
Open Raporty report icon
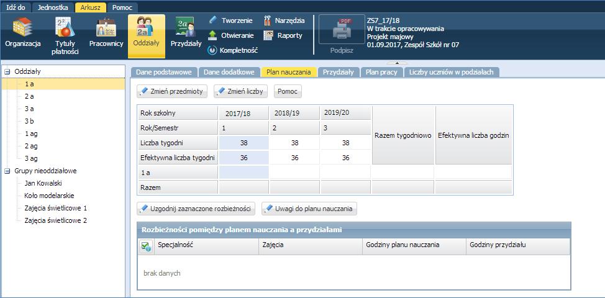[268, 35]
